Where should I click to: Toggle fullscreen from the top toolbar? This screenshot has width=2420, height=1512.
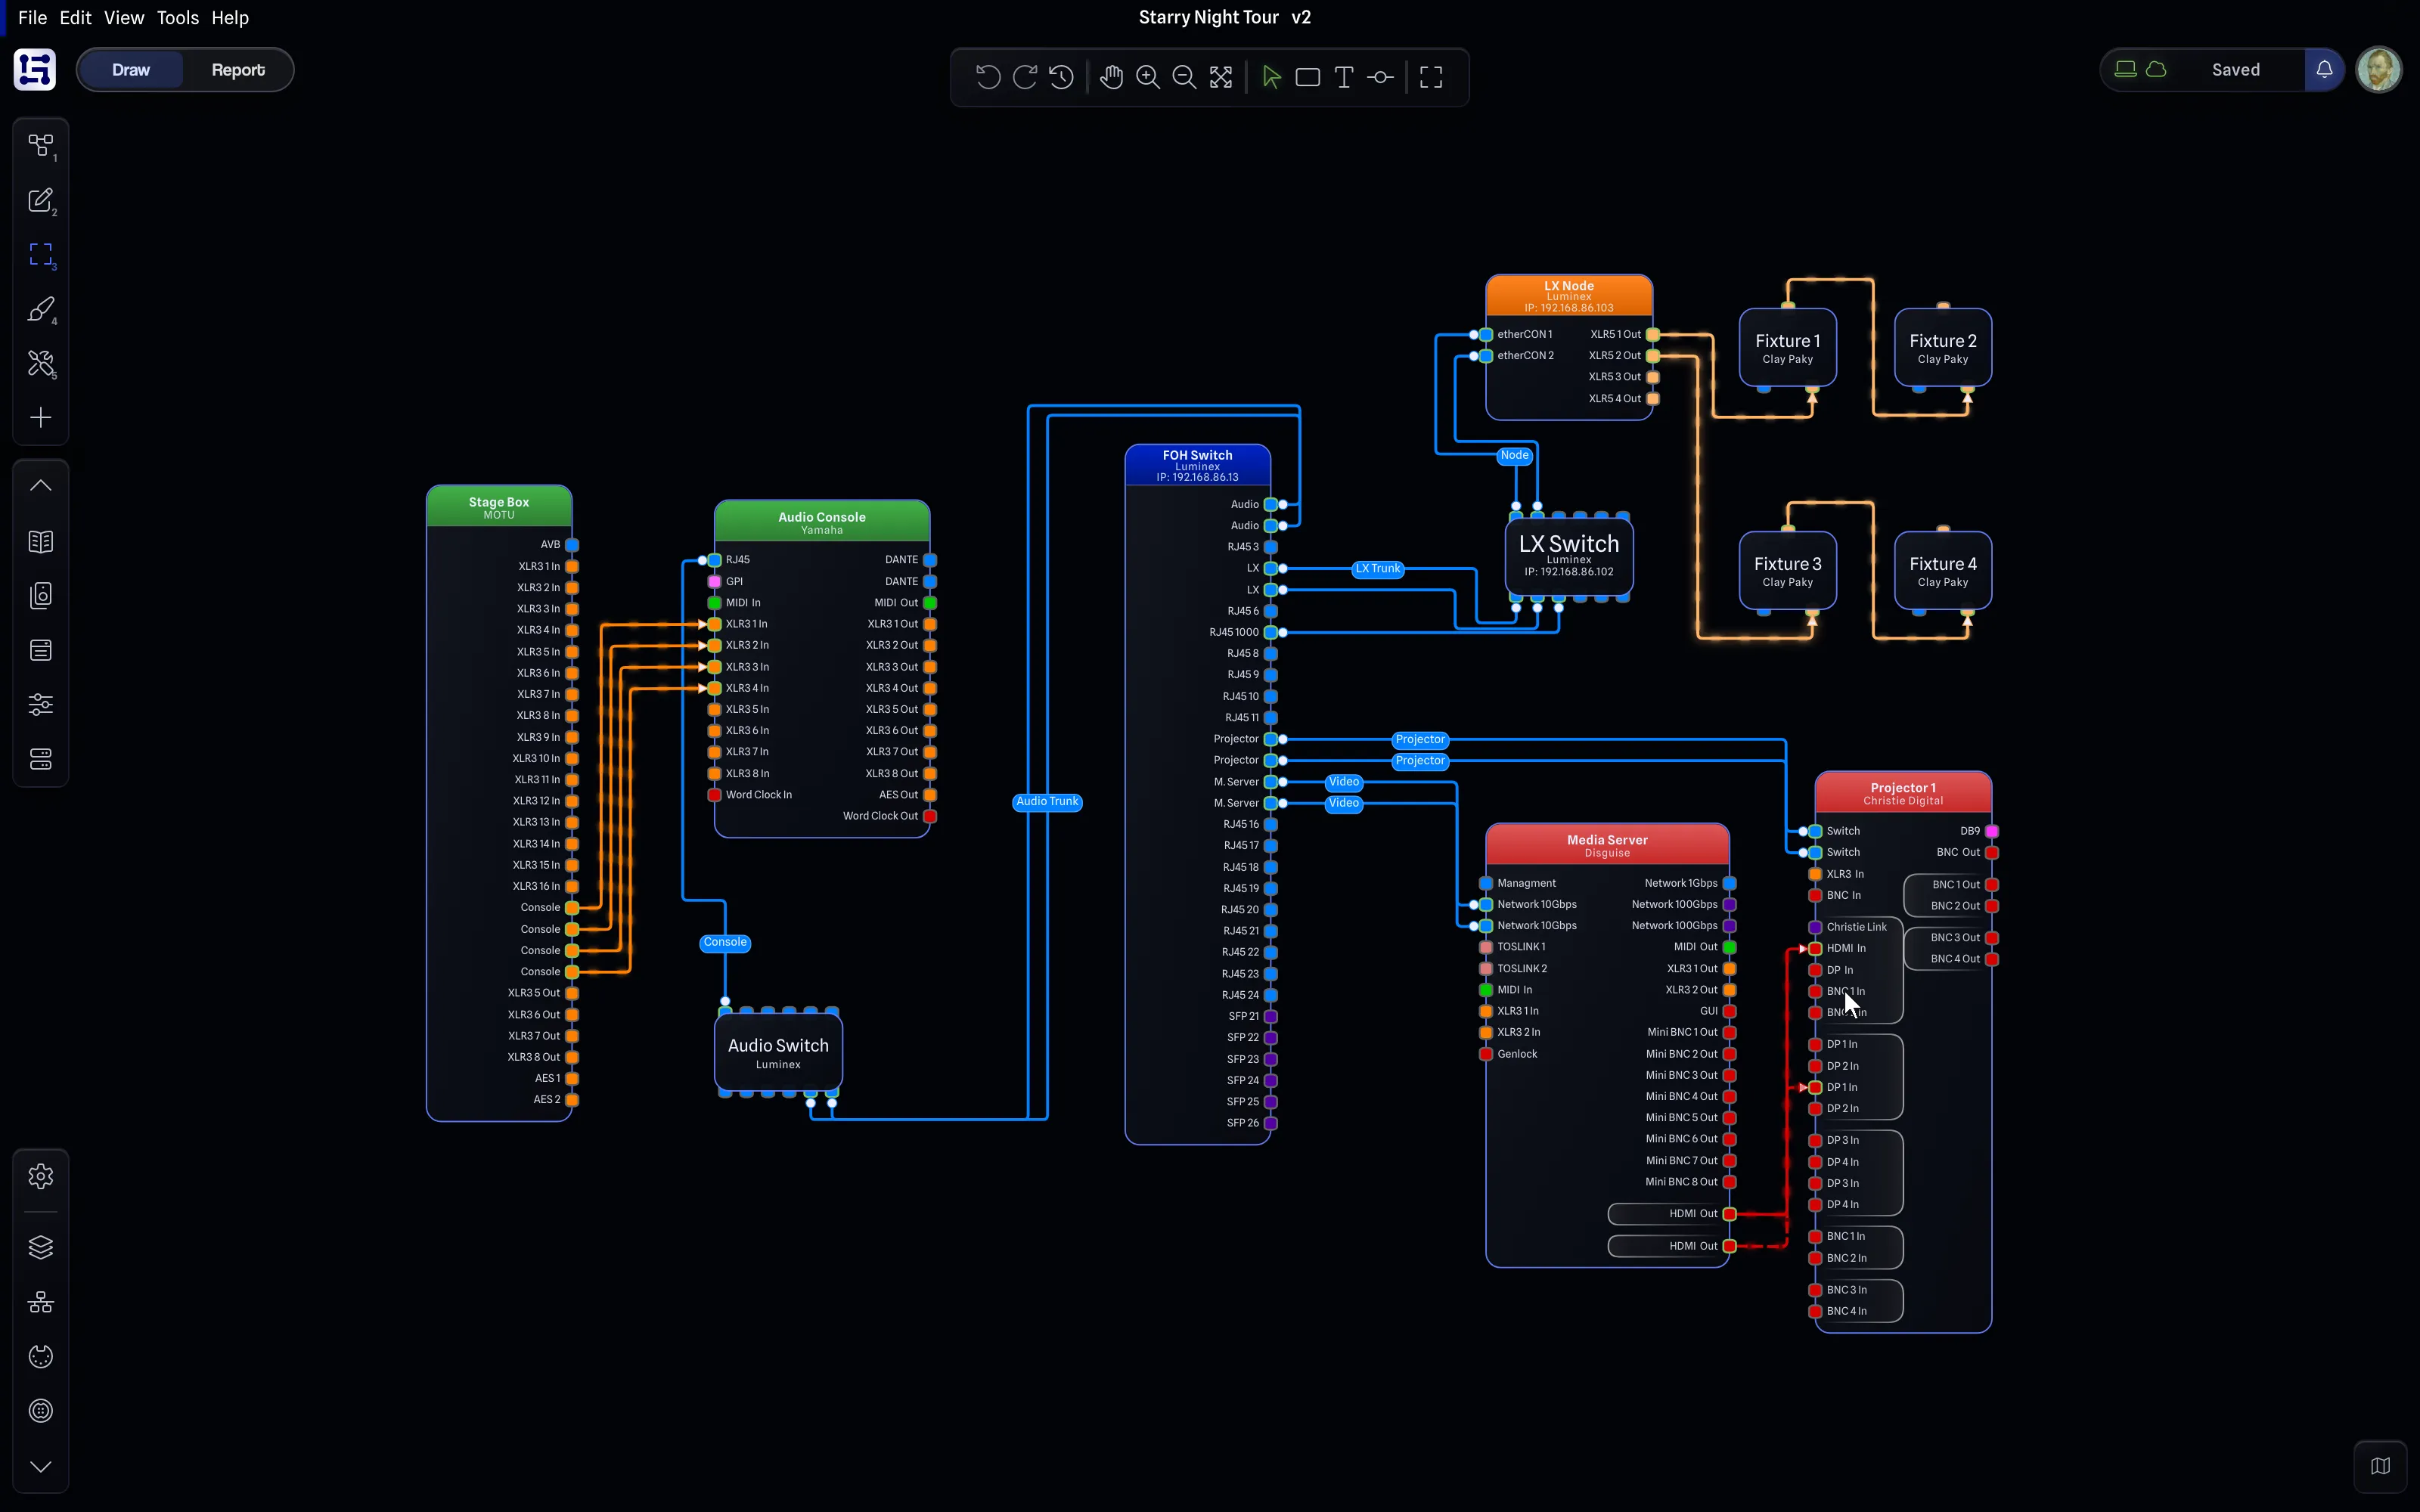point(1431,77)
